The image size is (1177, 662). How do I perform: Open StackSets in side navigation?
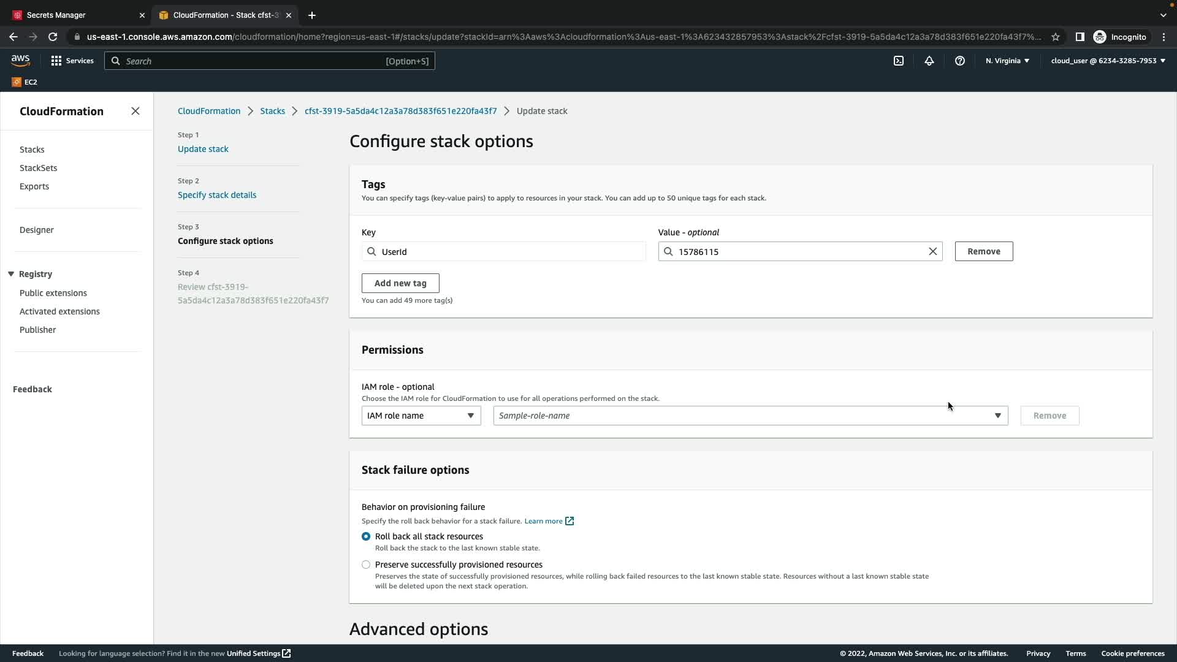(38, 168)
